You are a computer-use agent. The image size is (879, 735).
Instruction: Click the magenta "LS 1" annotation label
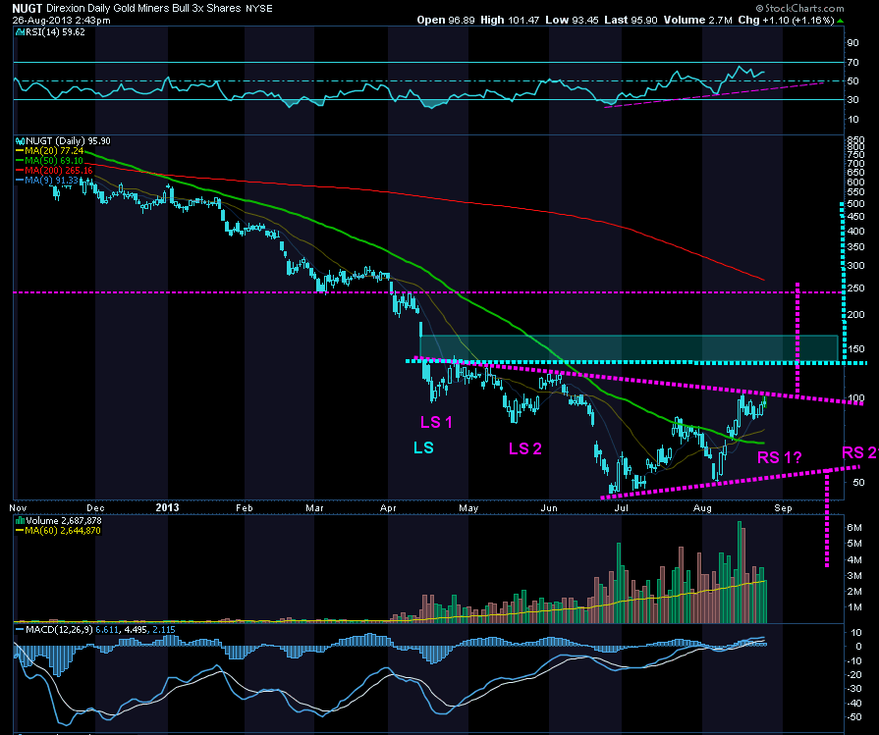[436, 422]
